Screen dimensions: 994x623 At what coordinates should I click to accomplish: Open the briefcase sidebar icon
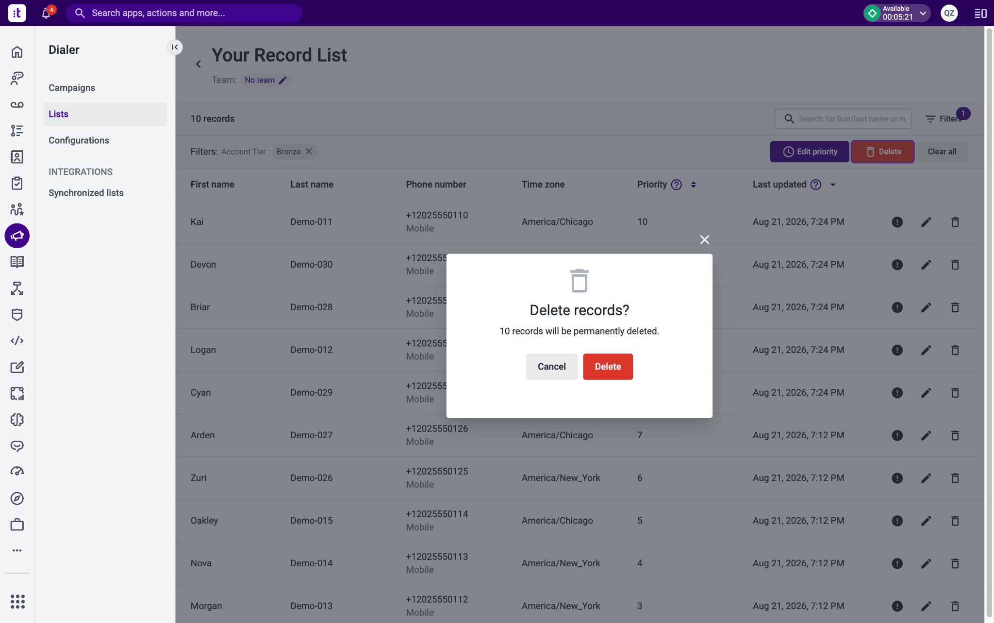17,525
